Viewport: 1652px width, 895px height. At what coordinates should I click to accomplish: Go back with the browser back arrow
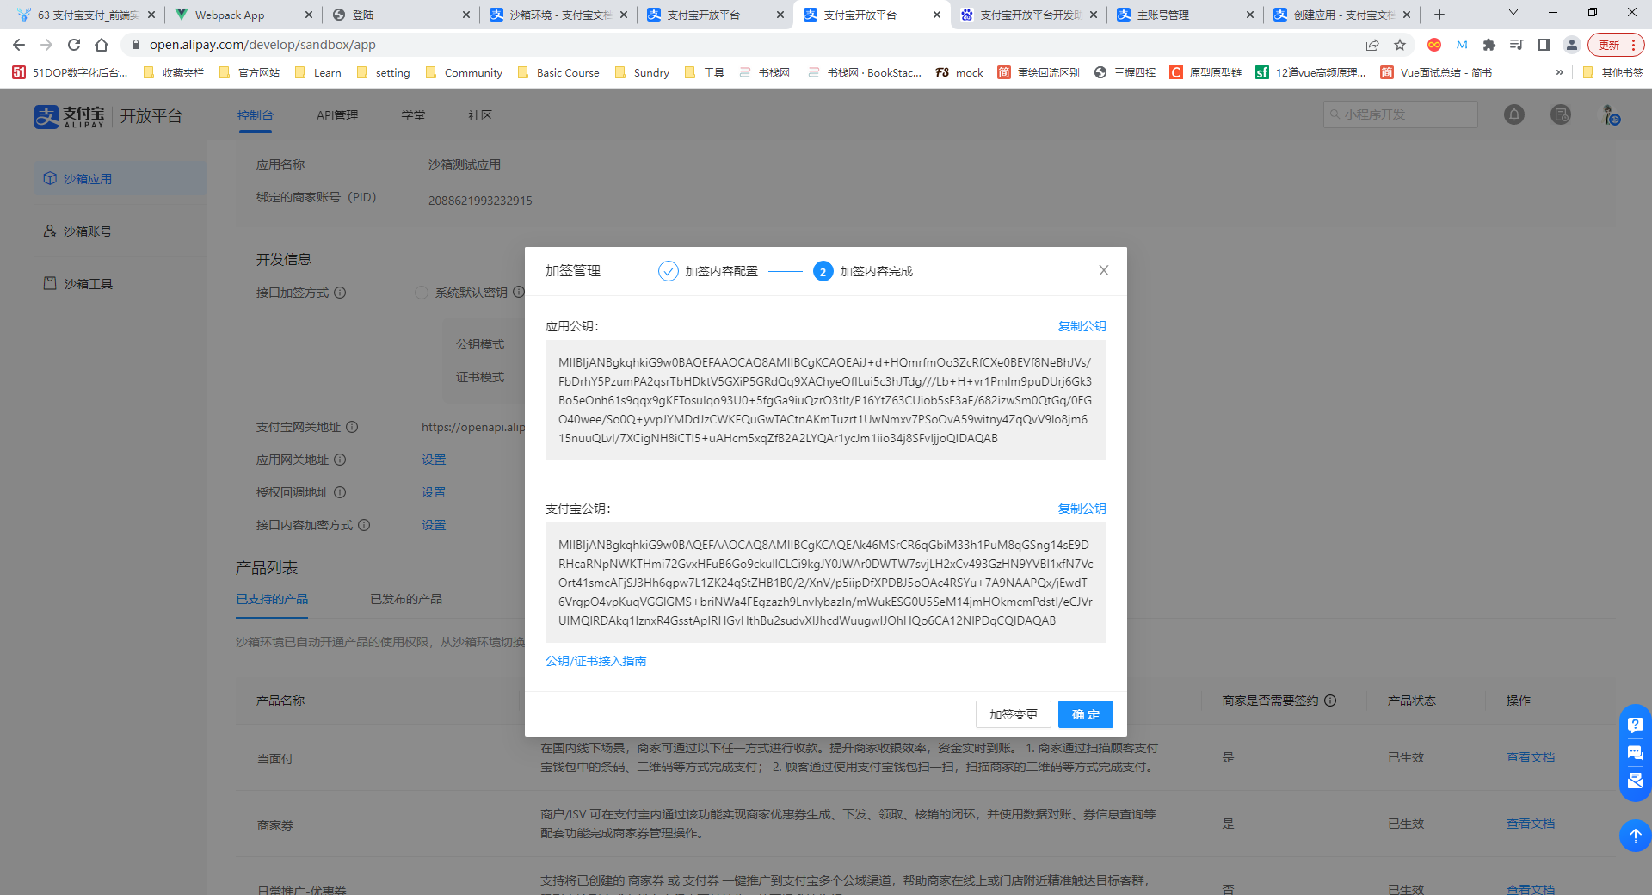pyautogui.click(x=19, y=45)
